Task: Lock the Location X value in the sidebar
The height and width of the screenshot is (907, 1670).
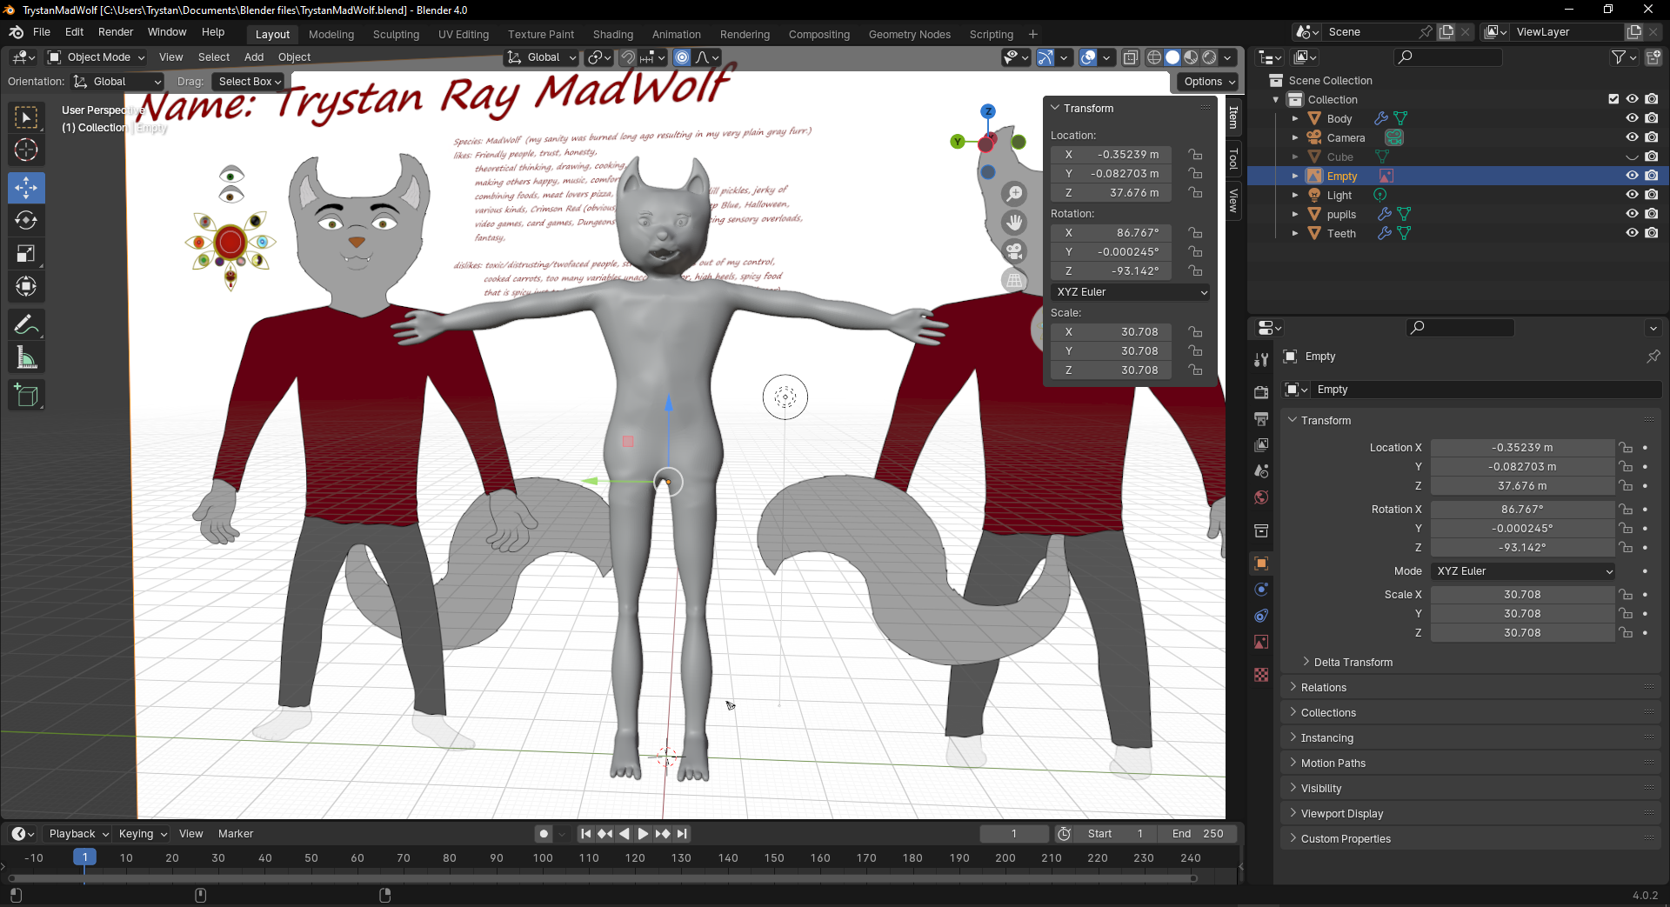Action: 1196,155
